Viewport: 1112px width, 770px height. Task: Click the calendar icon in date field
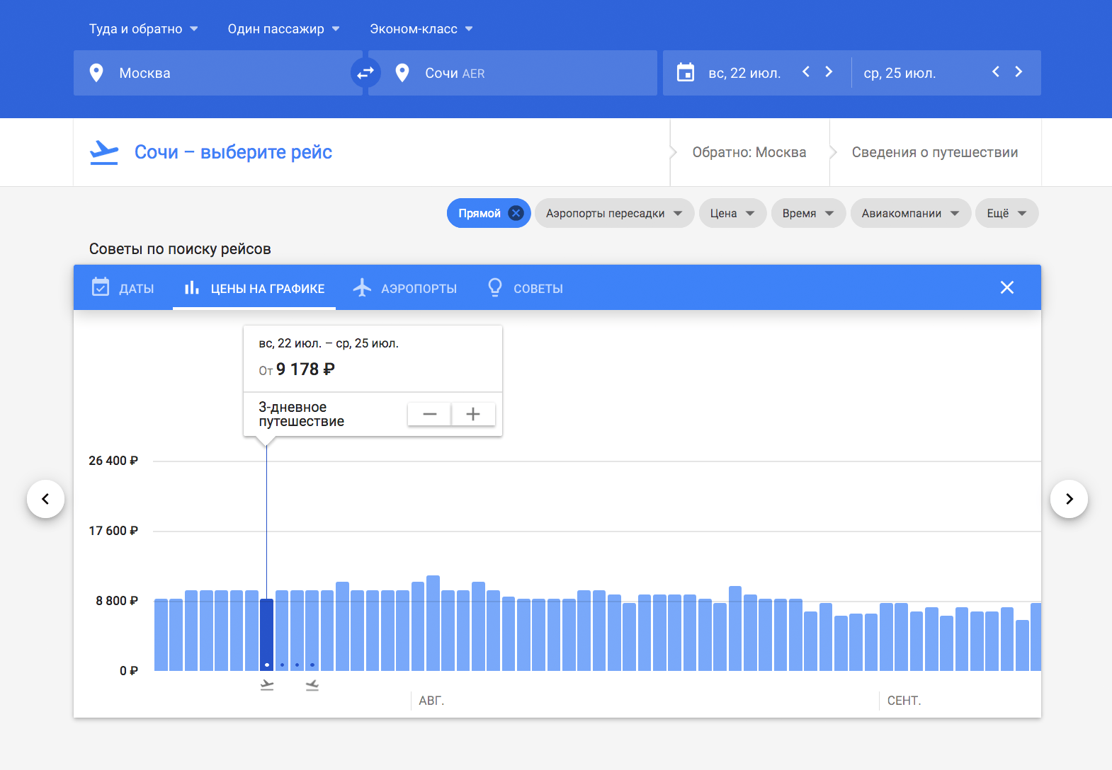(x=686, y=73)
